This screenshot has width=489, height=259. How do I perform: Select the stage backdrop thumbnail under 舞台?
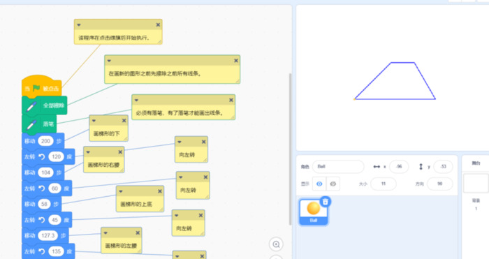point(476,184)
